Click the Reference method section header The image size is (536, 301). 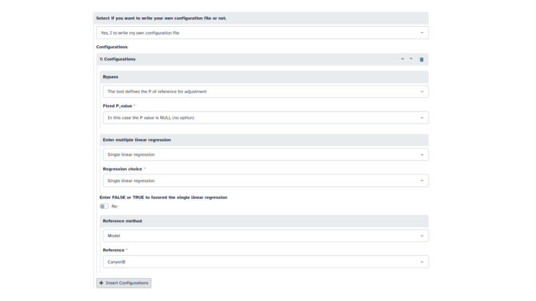(122, 221)
